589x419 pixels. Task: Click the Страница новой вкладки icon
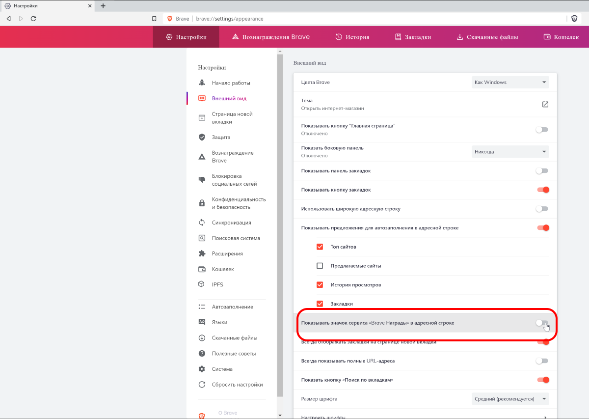click(202, 118)
